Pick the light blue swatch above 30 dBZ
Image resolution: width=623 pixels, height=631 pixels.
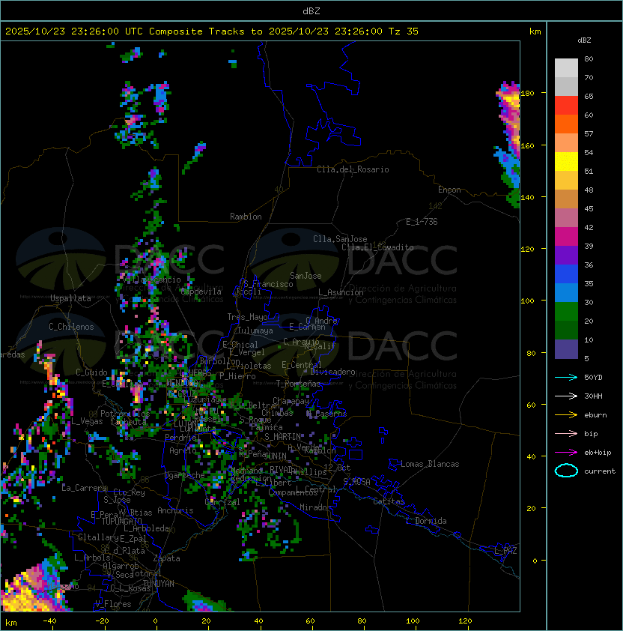pos(566,293)
